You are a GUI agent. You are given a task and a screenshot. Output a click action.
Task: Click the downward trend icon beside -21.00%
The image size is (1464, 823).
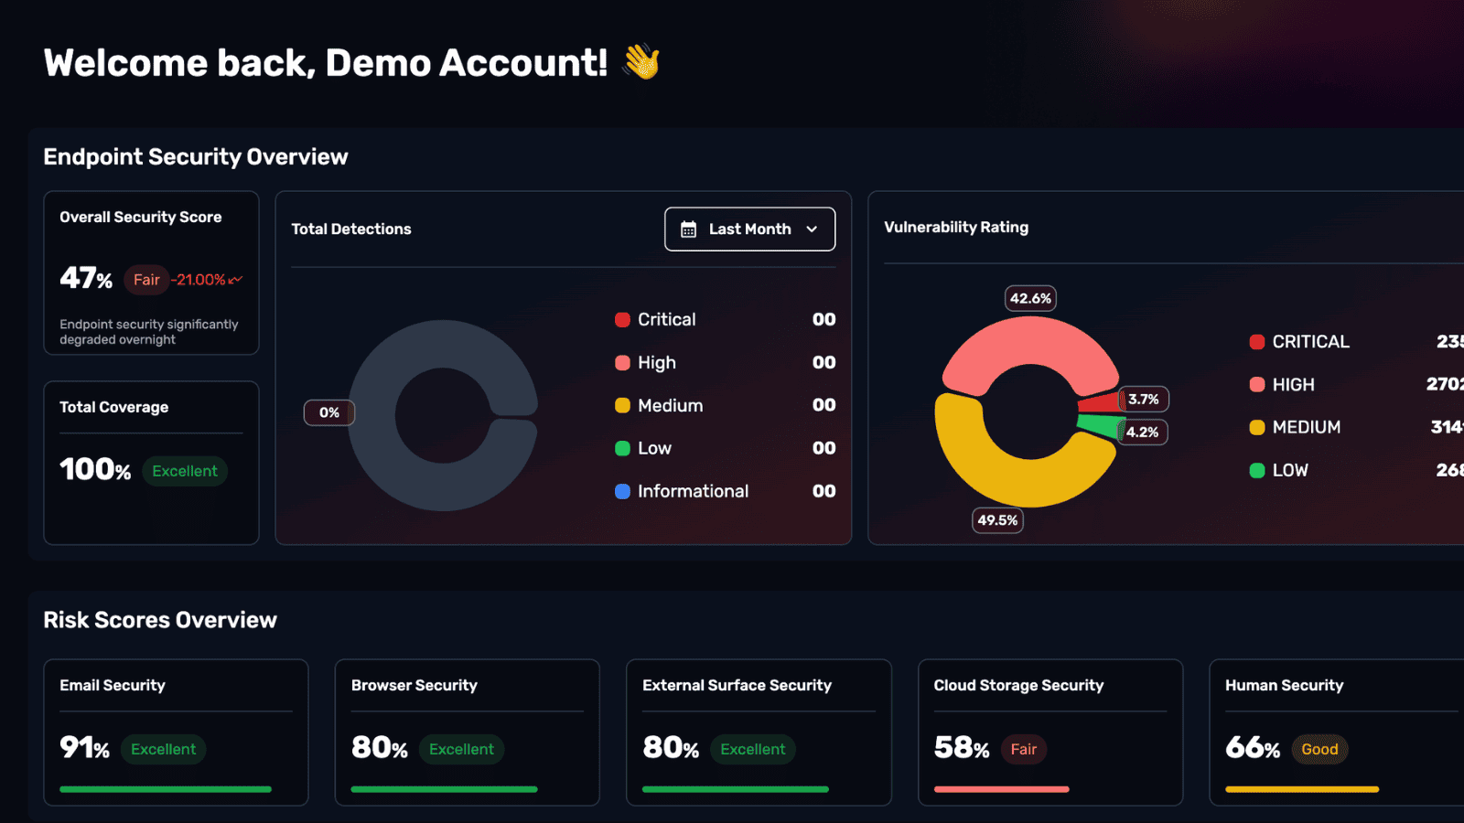(236, 280)
